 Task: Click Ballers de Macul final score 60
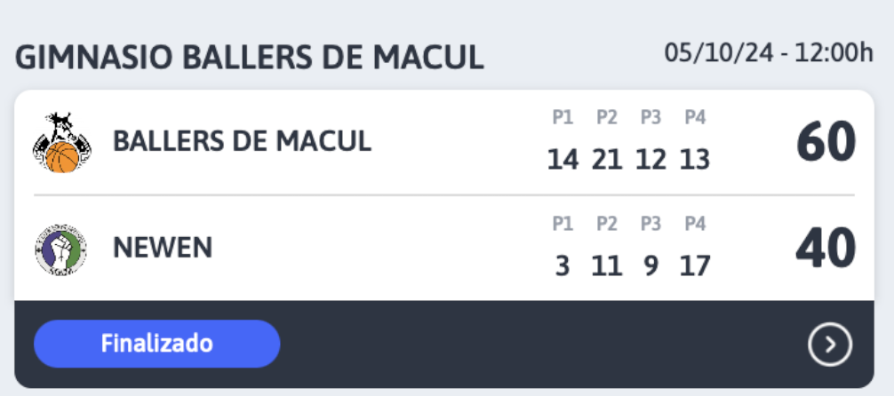coord(826,142)
